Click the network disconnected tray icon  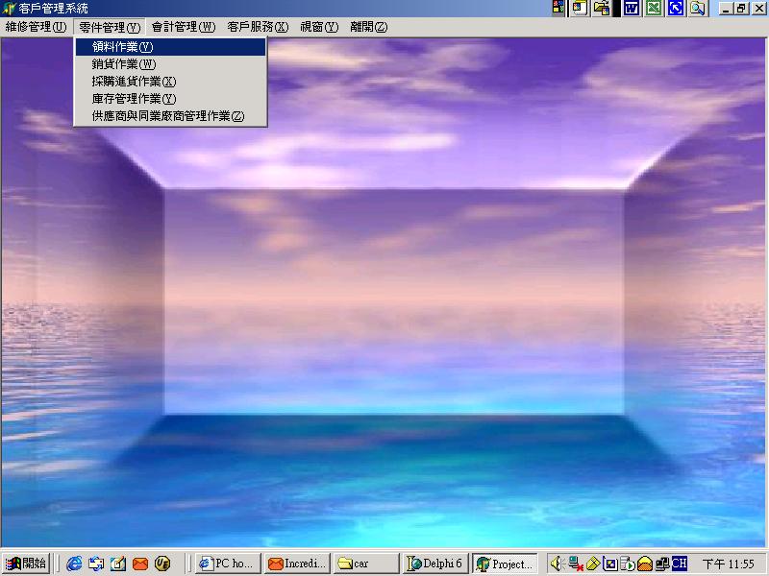576,564
